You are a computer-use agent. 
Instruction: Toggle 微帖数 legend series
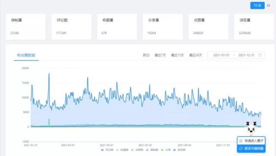pyautogui.click(x=152, y=150)
